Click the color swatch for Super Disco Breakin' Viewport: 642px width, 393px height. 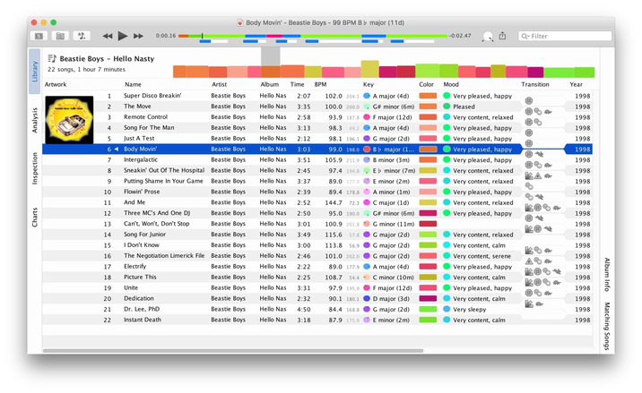(428, 95)
